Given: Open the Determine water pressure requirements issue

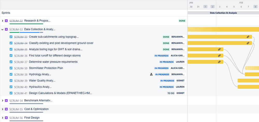Looking at the screenshot, I should click(x=53, y=62).
